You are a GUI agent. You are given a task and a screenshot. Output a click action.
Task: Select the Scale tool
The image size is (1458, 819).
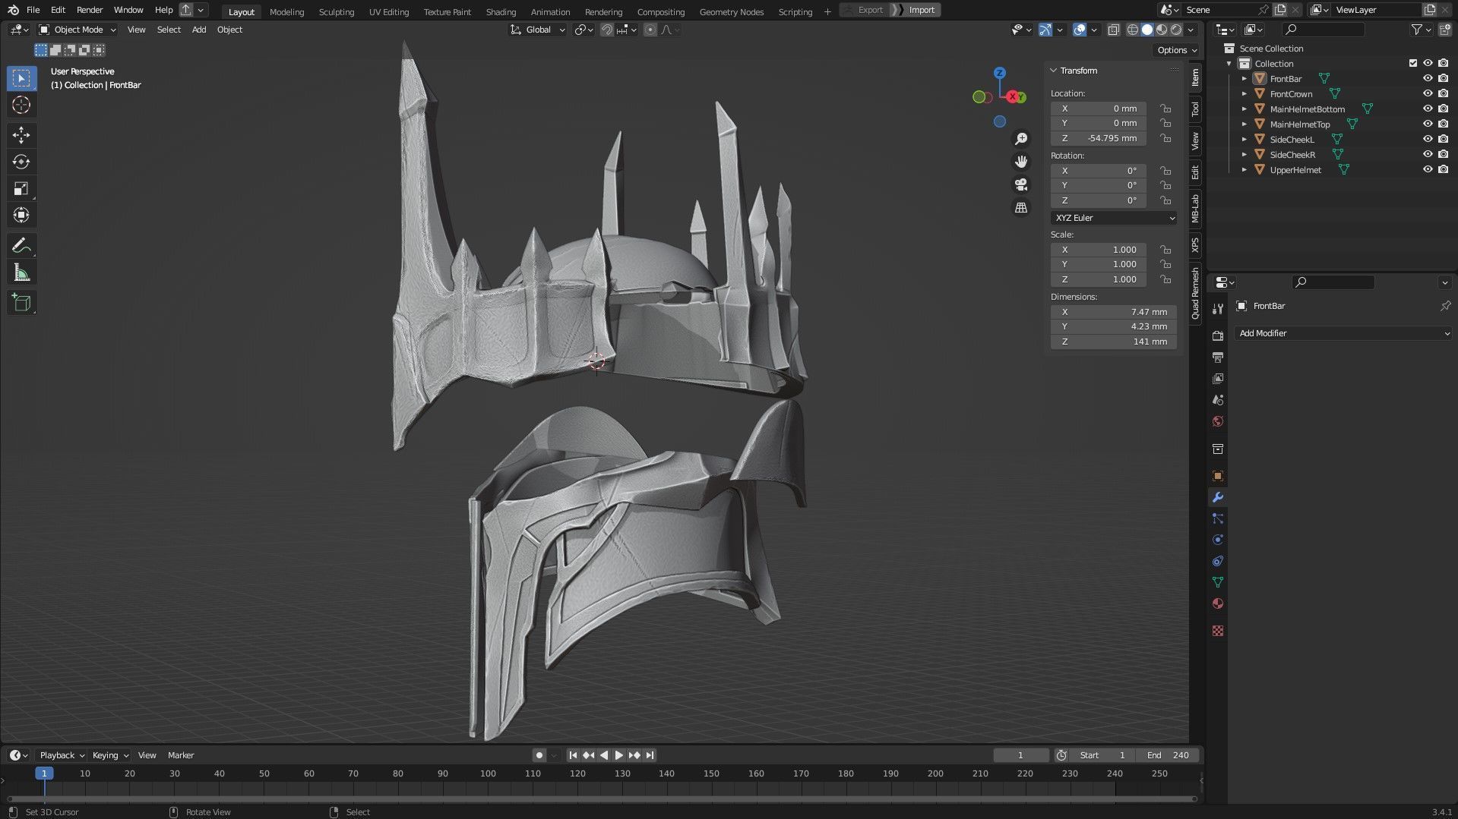tap(21, 189)
